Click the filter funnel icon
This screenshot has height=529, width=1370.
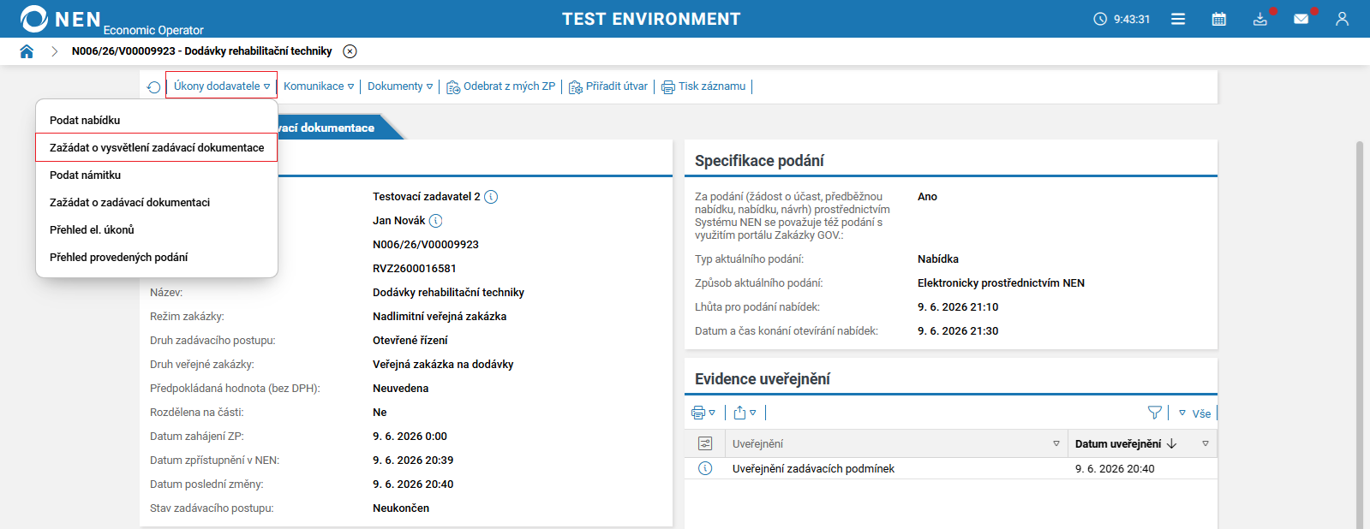(1155, 413)
